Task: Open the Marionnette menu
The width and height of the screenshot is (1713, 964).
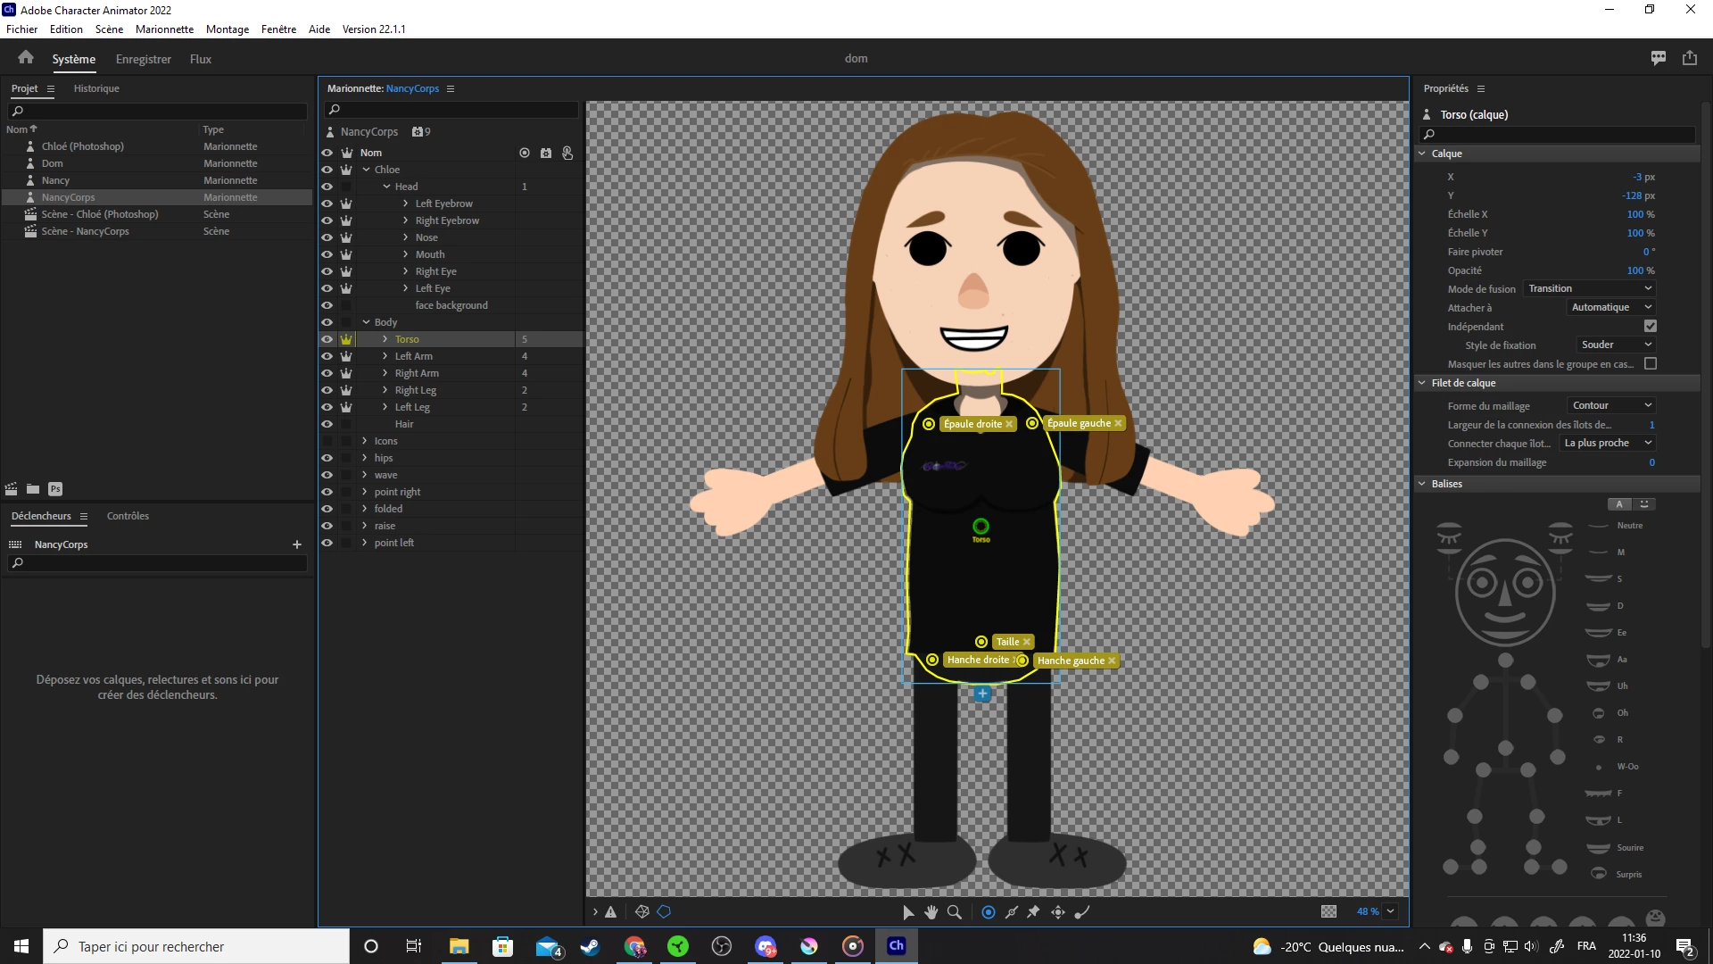Action: (164, 29)
